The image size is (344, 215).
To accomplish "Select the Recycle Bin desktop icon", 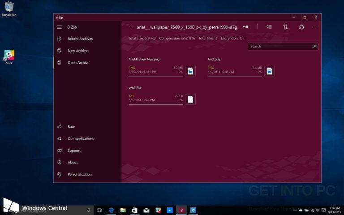I will [x=9, y=9].
